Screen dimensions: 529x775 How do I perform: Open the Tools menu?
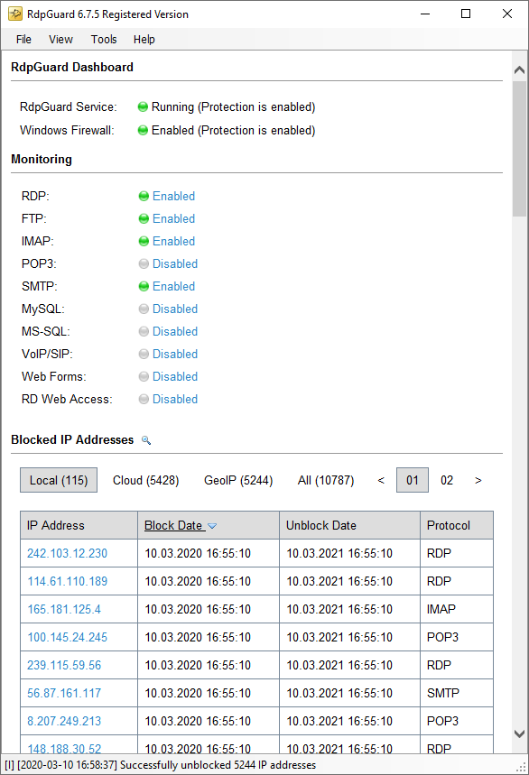(x=104, y=40)
